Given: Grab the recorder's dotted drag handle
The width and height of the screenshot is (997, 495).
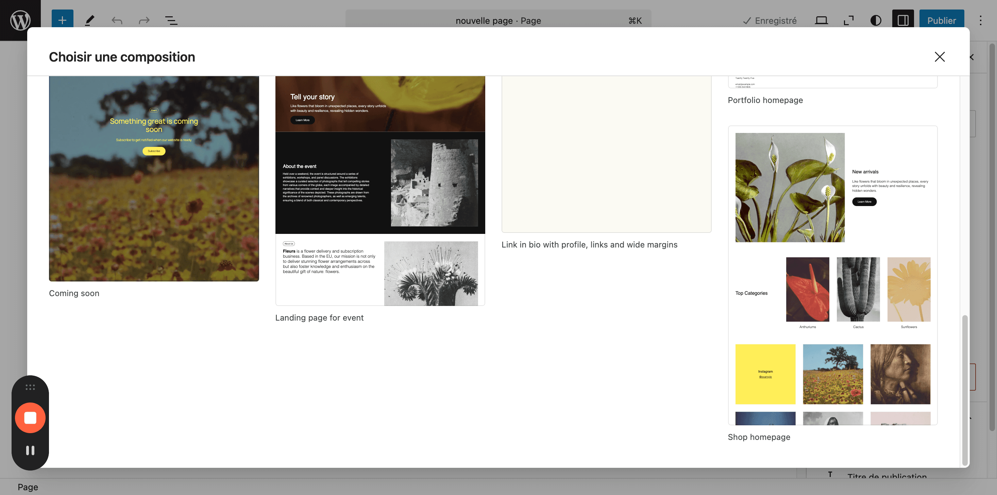Looking at the screenshot, I should coord(30,387).
